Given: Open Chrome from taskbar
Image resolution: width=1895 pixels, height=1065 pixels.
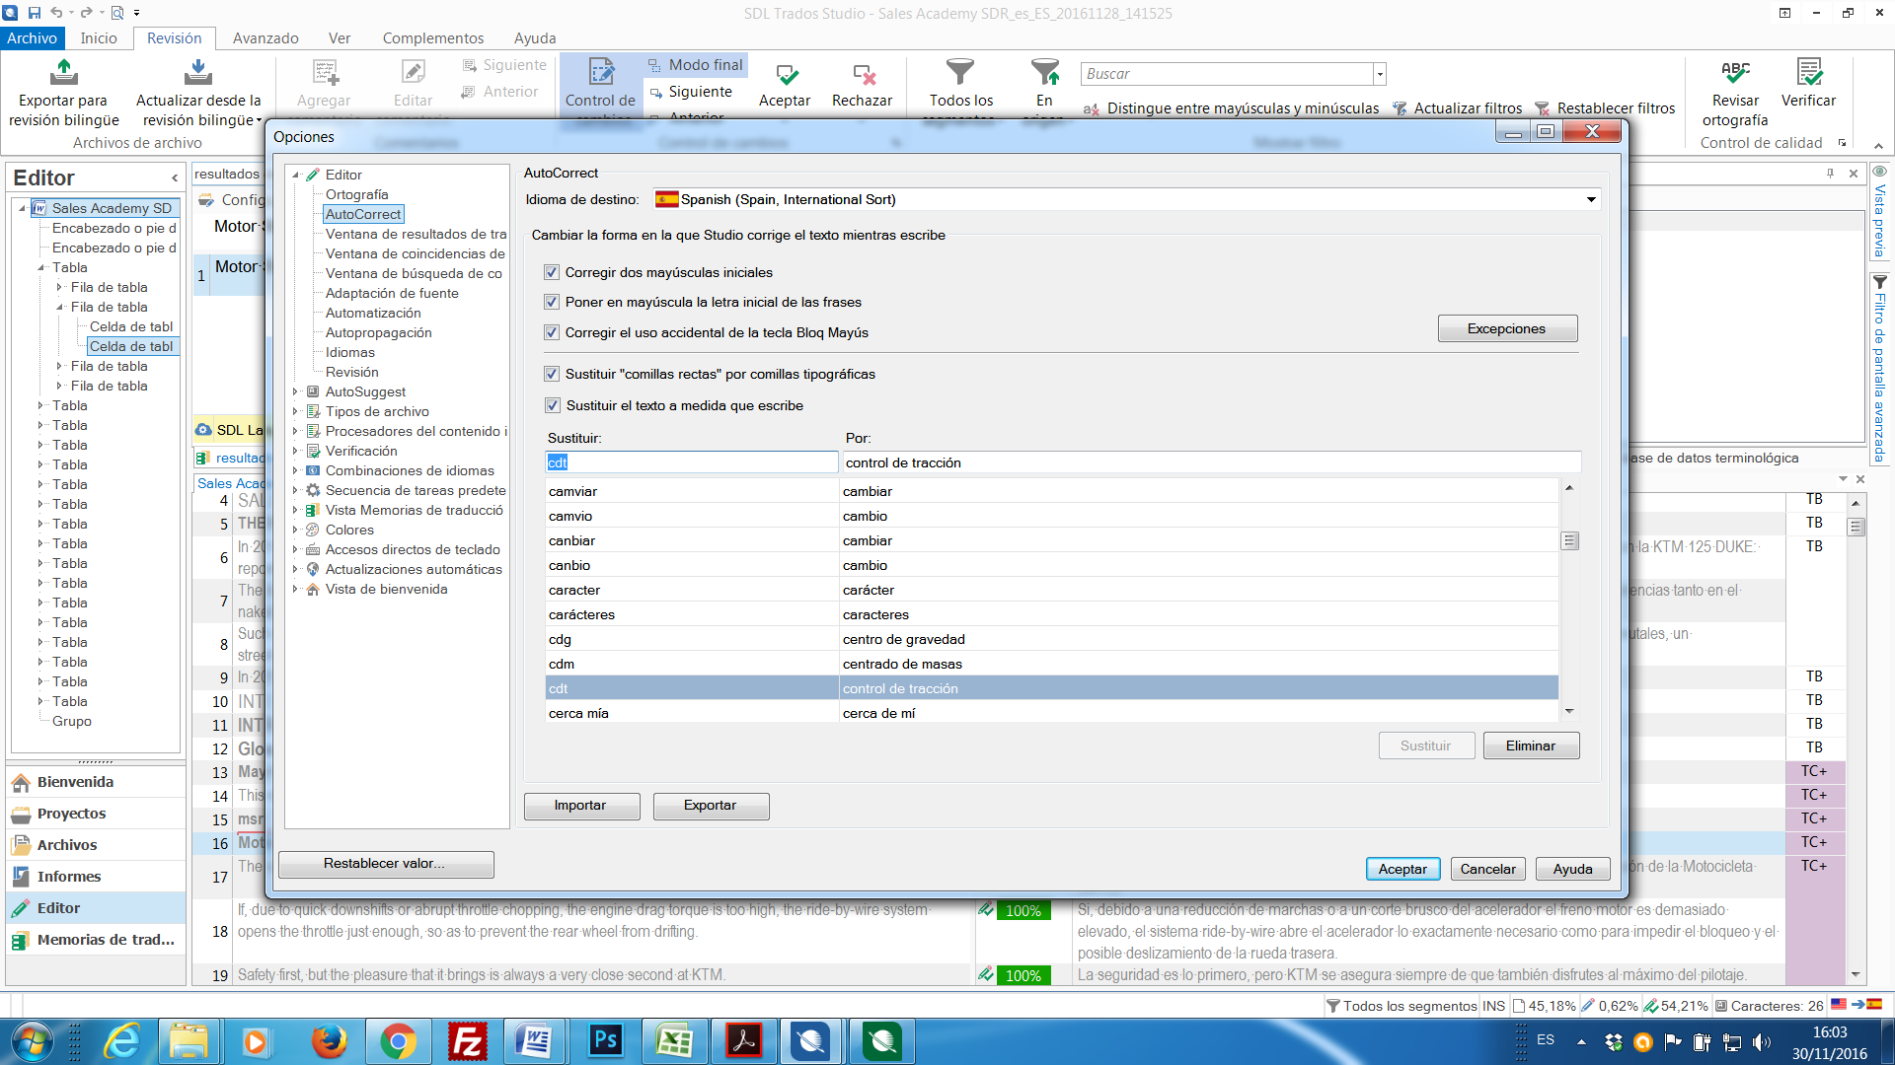Looking at the screenshot, I should tap(398, 1041).
